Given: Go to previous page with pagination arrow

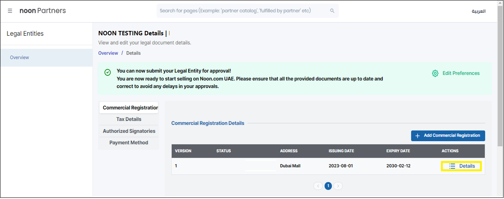Looking at the screenshot, I should click(x=318, y=186).
